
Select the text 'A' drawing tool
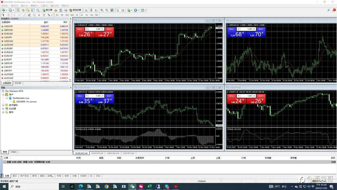click(39, 15)
